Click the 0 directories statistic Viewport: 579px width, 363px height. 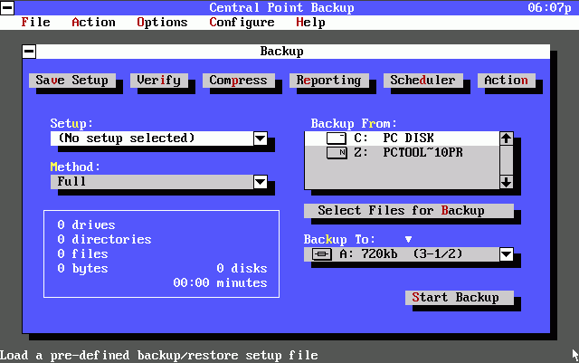coord(105,240)
